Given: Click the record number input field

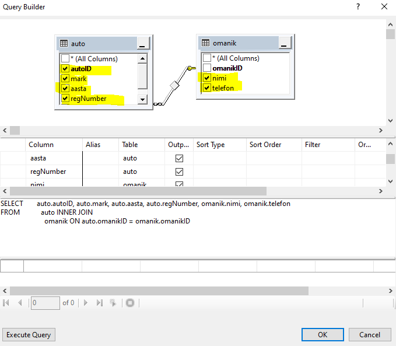Looking at the screenshot, I should (x=45, y=303).
